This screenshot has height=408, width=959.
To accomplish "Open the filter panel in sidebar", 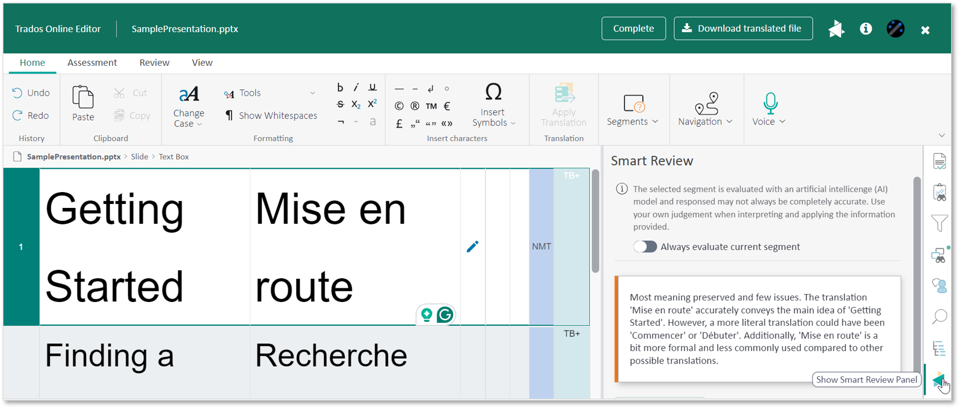I will coord(939,224).
